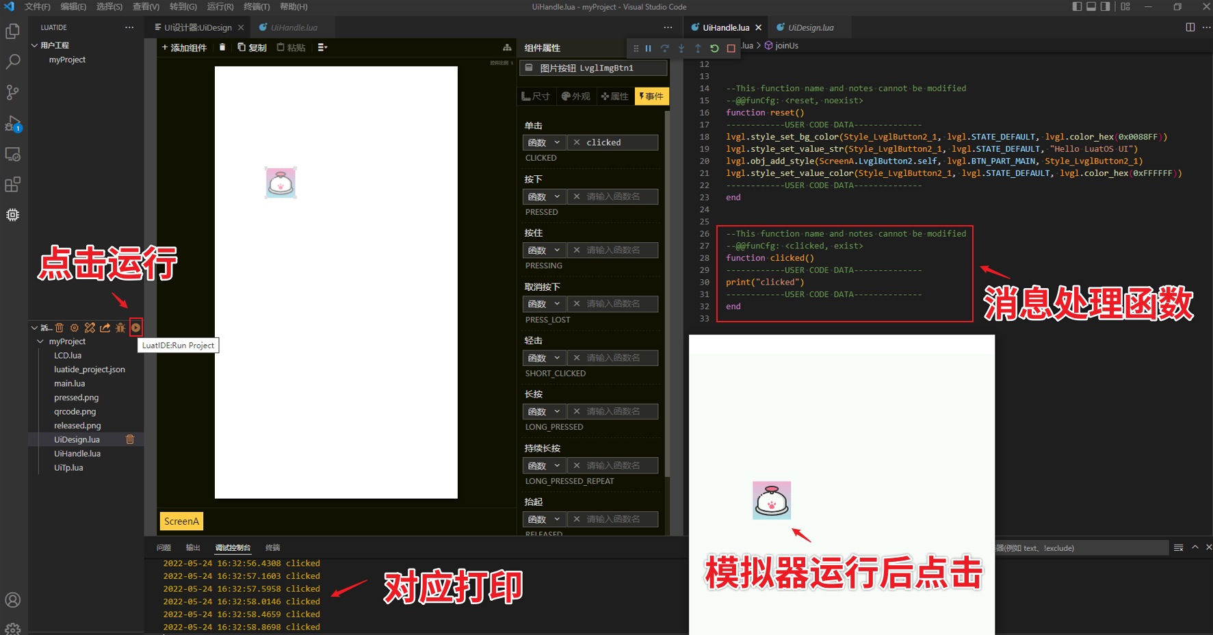Viewport: 1213px width, 635px height.
Task: Pause program execution in debug toolbar
Action: 649,48
